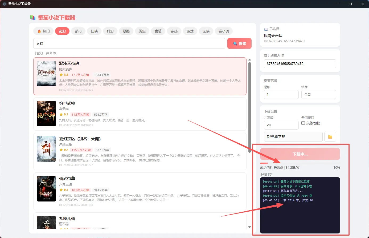Enable the 失败切换 checkbox
Screen dimensions: 369x238
click(x=303, y=123)
